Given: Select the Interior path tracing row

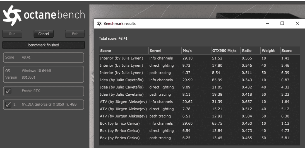Looking at the screenshot, I should click(x=200, y=73).
